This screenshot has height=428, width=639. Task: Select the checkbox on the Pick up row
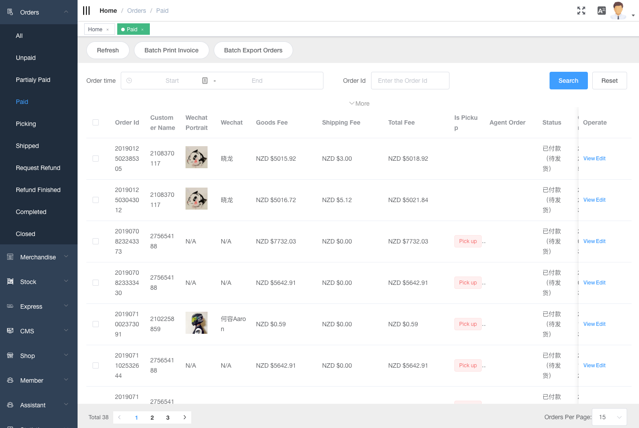pyautogui.click(x=96, y=241)
